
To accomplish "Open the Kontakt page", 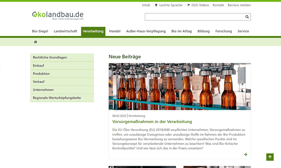I will pyautogui.click(x=218, y=5).
